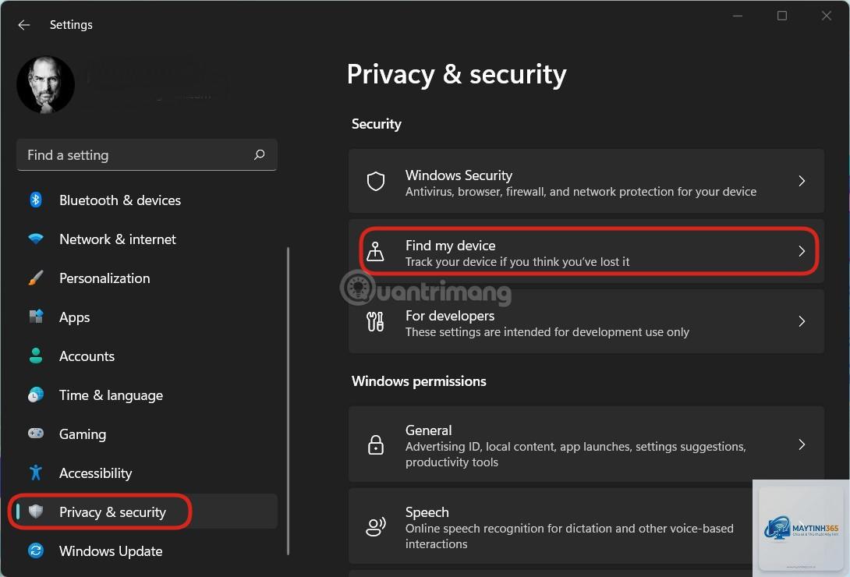The height and width of the screenshot is (577, 850).
Task: Click the Windows permissions heading
Action: pyautogui.click(x=419, y=381)
